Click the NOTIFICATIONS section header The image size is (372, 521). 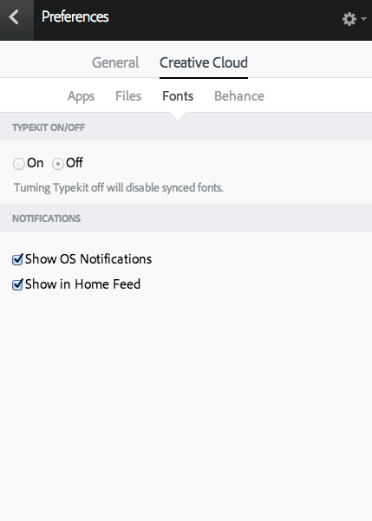[47, 218]
